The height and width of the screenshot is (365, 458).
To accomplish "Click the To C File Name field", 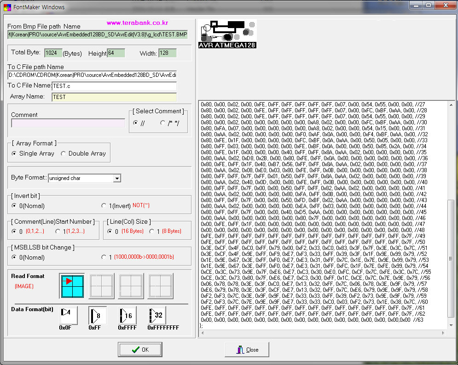I will (x=114, y=86).
